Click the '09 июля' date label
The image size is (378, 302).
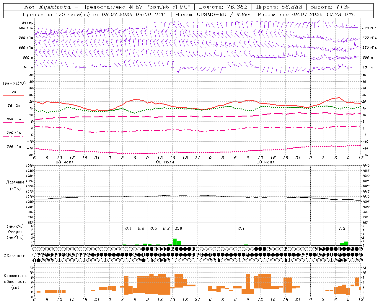tap(165, 162)
